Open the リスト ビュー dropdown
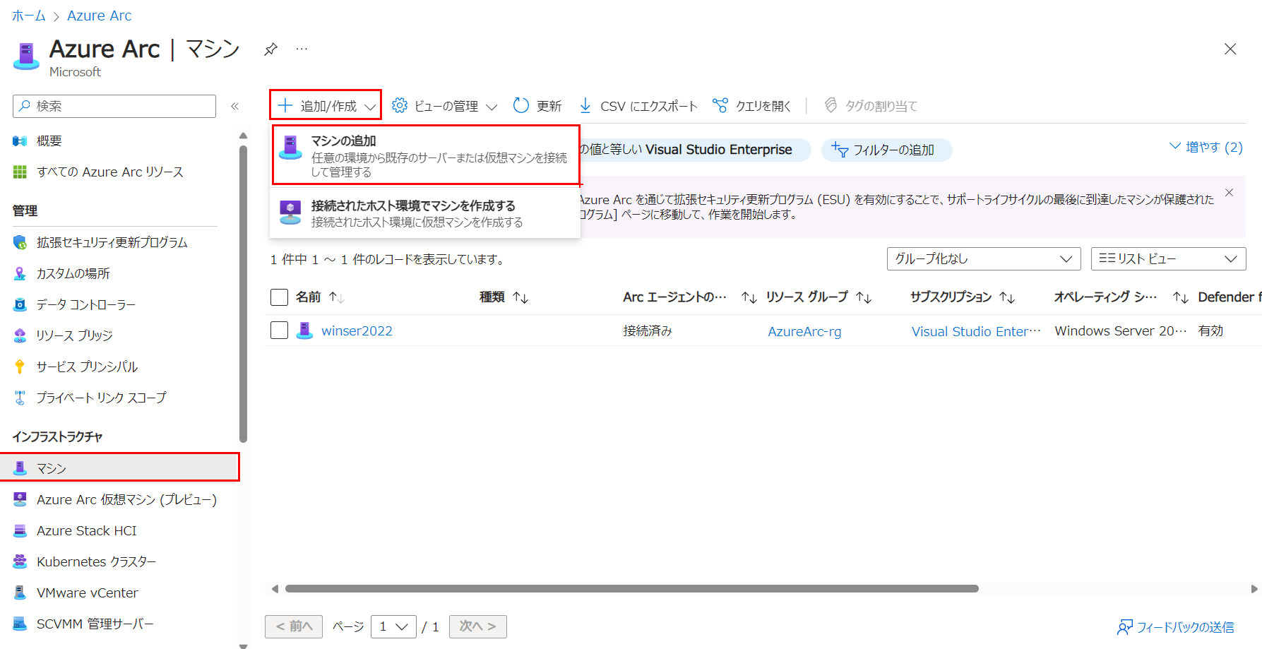The height and width of the screenshot is (649, 1262). [x=1169, y=258]
